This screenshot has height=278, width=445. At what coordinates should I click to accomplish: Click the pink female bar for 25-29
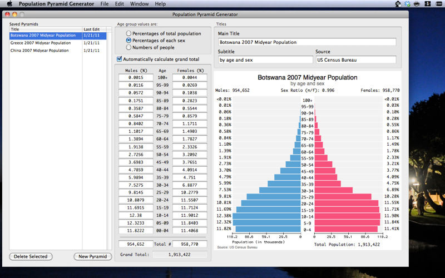[x=343, y=197]
